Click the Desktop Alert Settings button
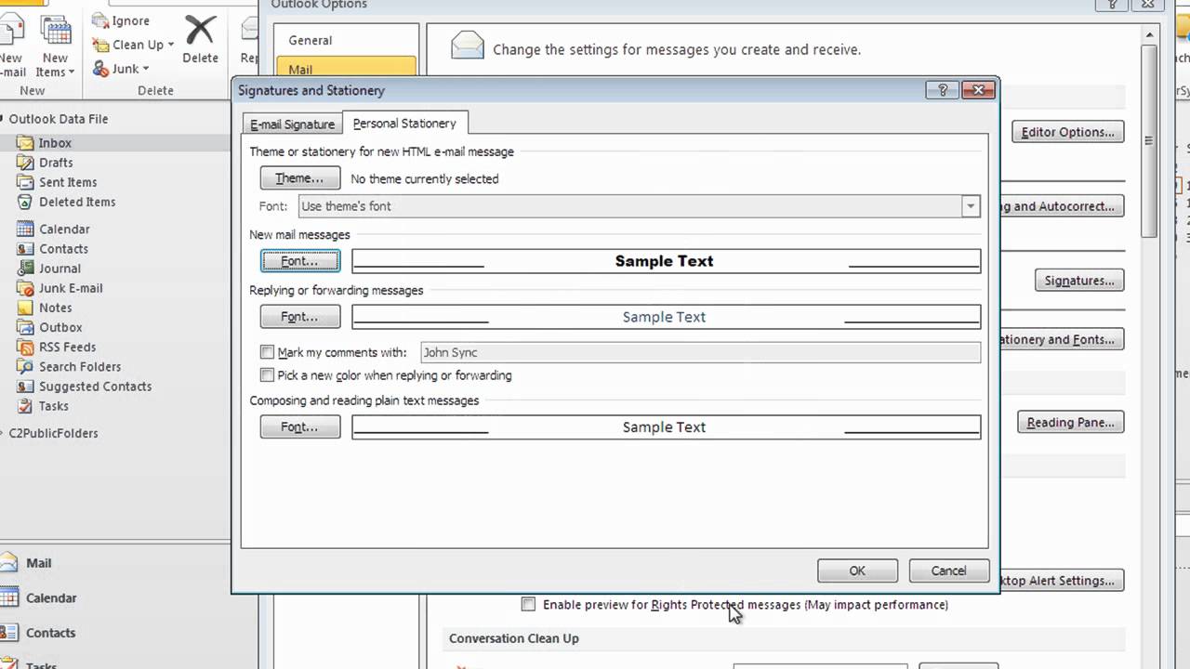Image resolution: width=1190 pixels, height=669 pixels. point(1062,581)
